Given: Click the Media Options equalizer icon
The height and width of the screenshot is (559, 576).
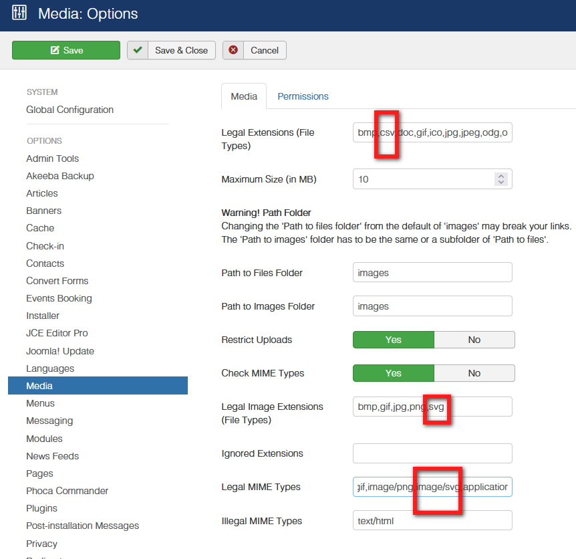Looking at the screenshot, I should [x=20, y=13].
